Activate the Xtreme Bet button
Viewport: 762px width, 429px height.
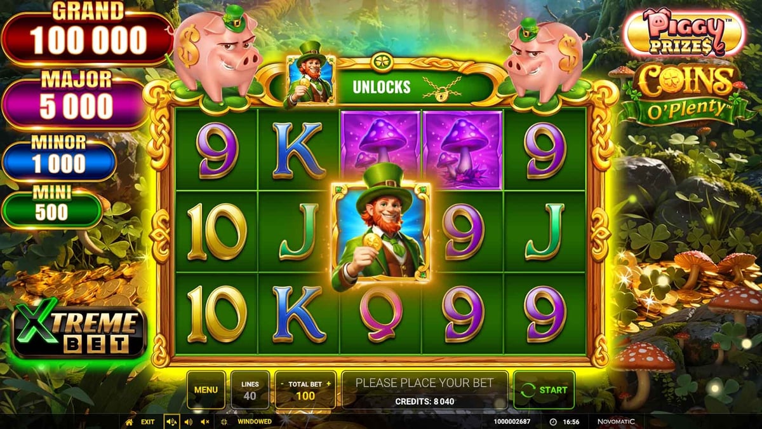click(x=79, y=330)
